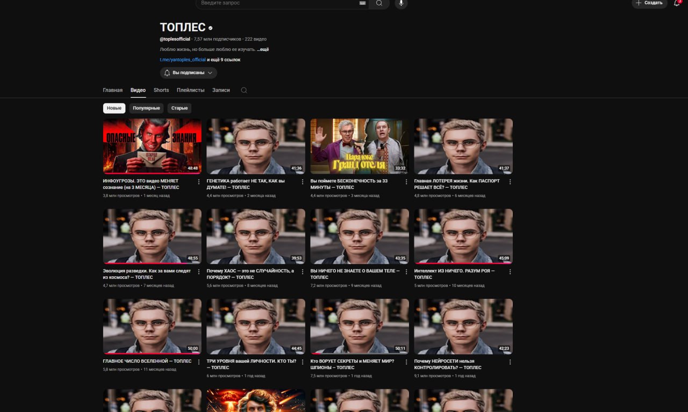This screenshot has width=688, height=412.
Task: Click the '9,1 млн просмотров' view count text
Action: [432, 376]
